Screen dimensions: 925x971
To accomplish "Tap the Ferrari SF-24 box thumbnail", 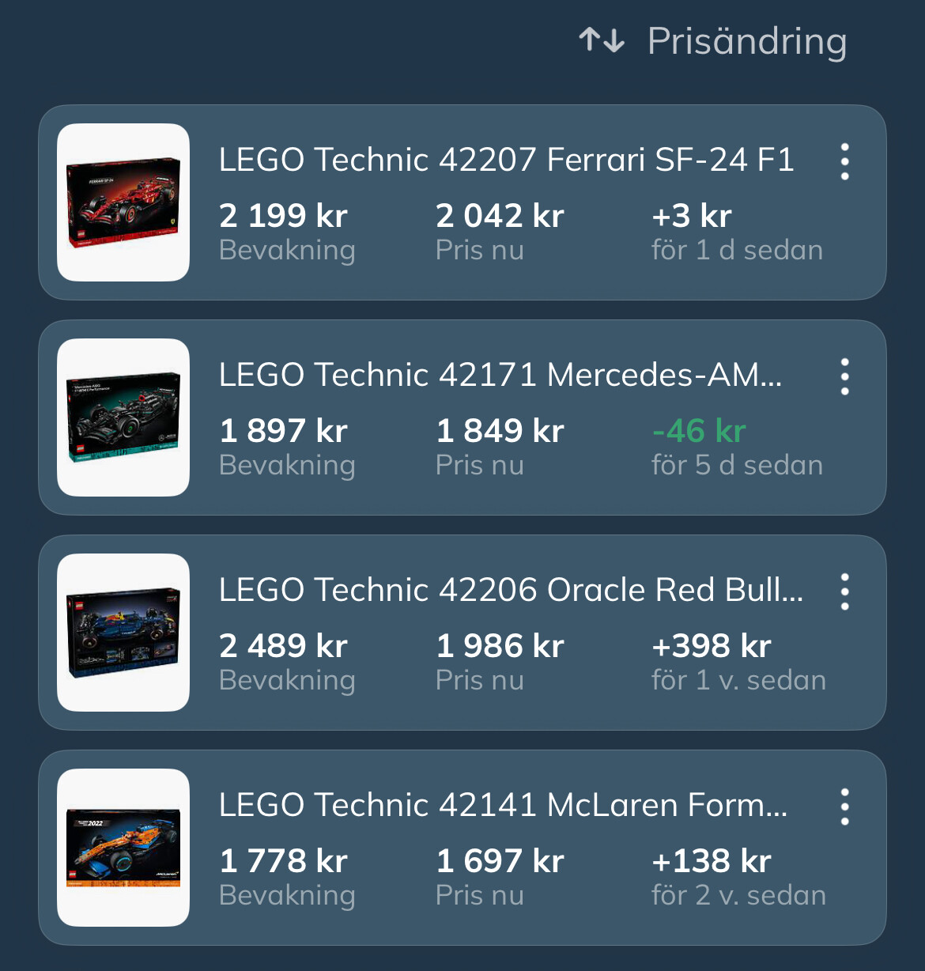I will (123, 202).
